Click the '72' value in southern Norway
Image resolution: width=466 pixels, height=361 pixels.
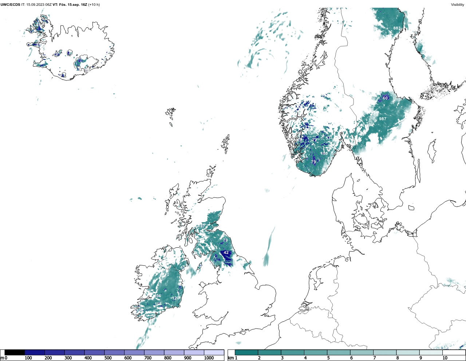click(315, 140)
